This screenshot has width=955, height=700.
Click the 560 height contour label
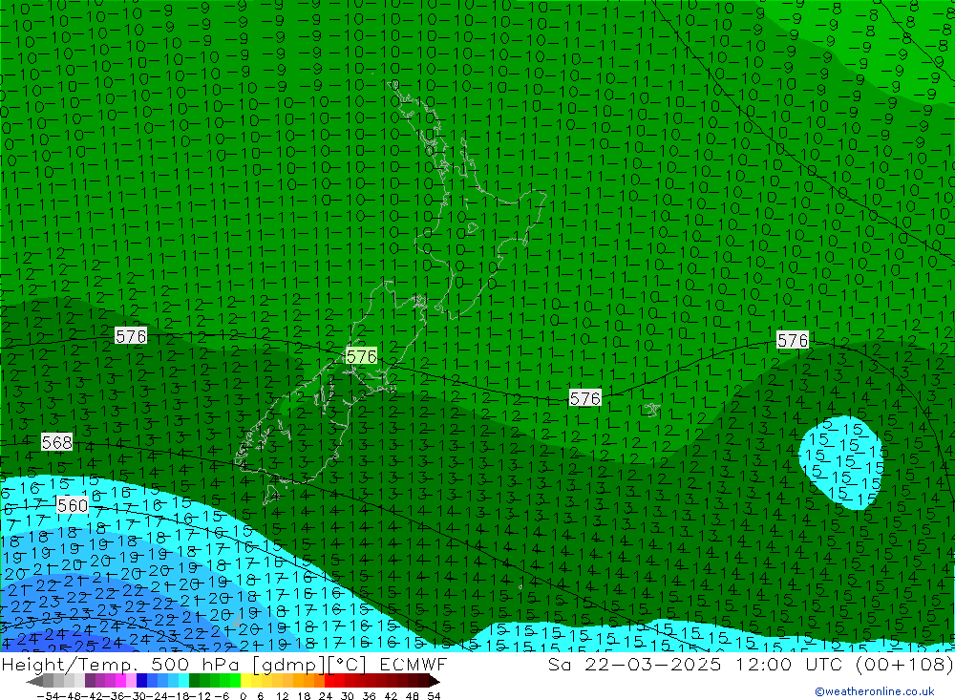pyautogui.click(x=73, y=505)
